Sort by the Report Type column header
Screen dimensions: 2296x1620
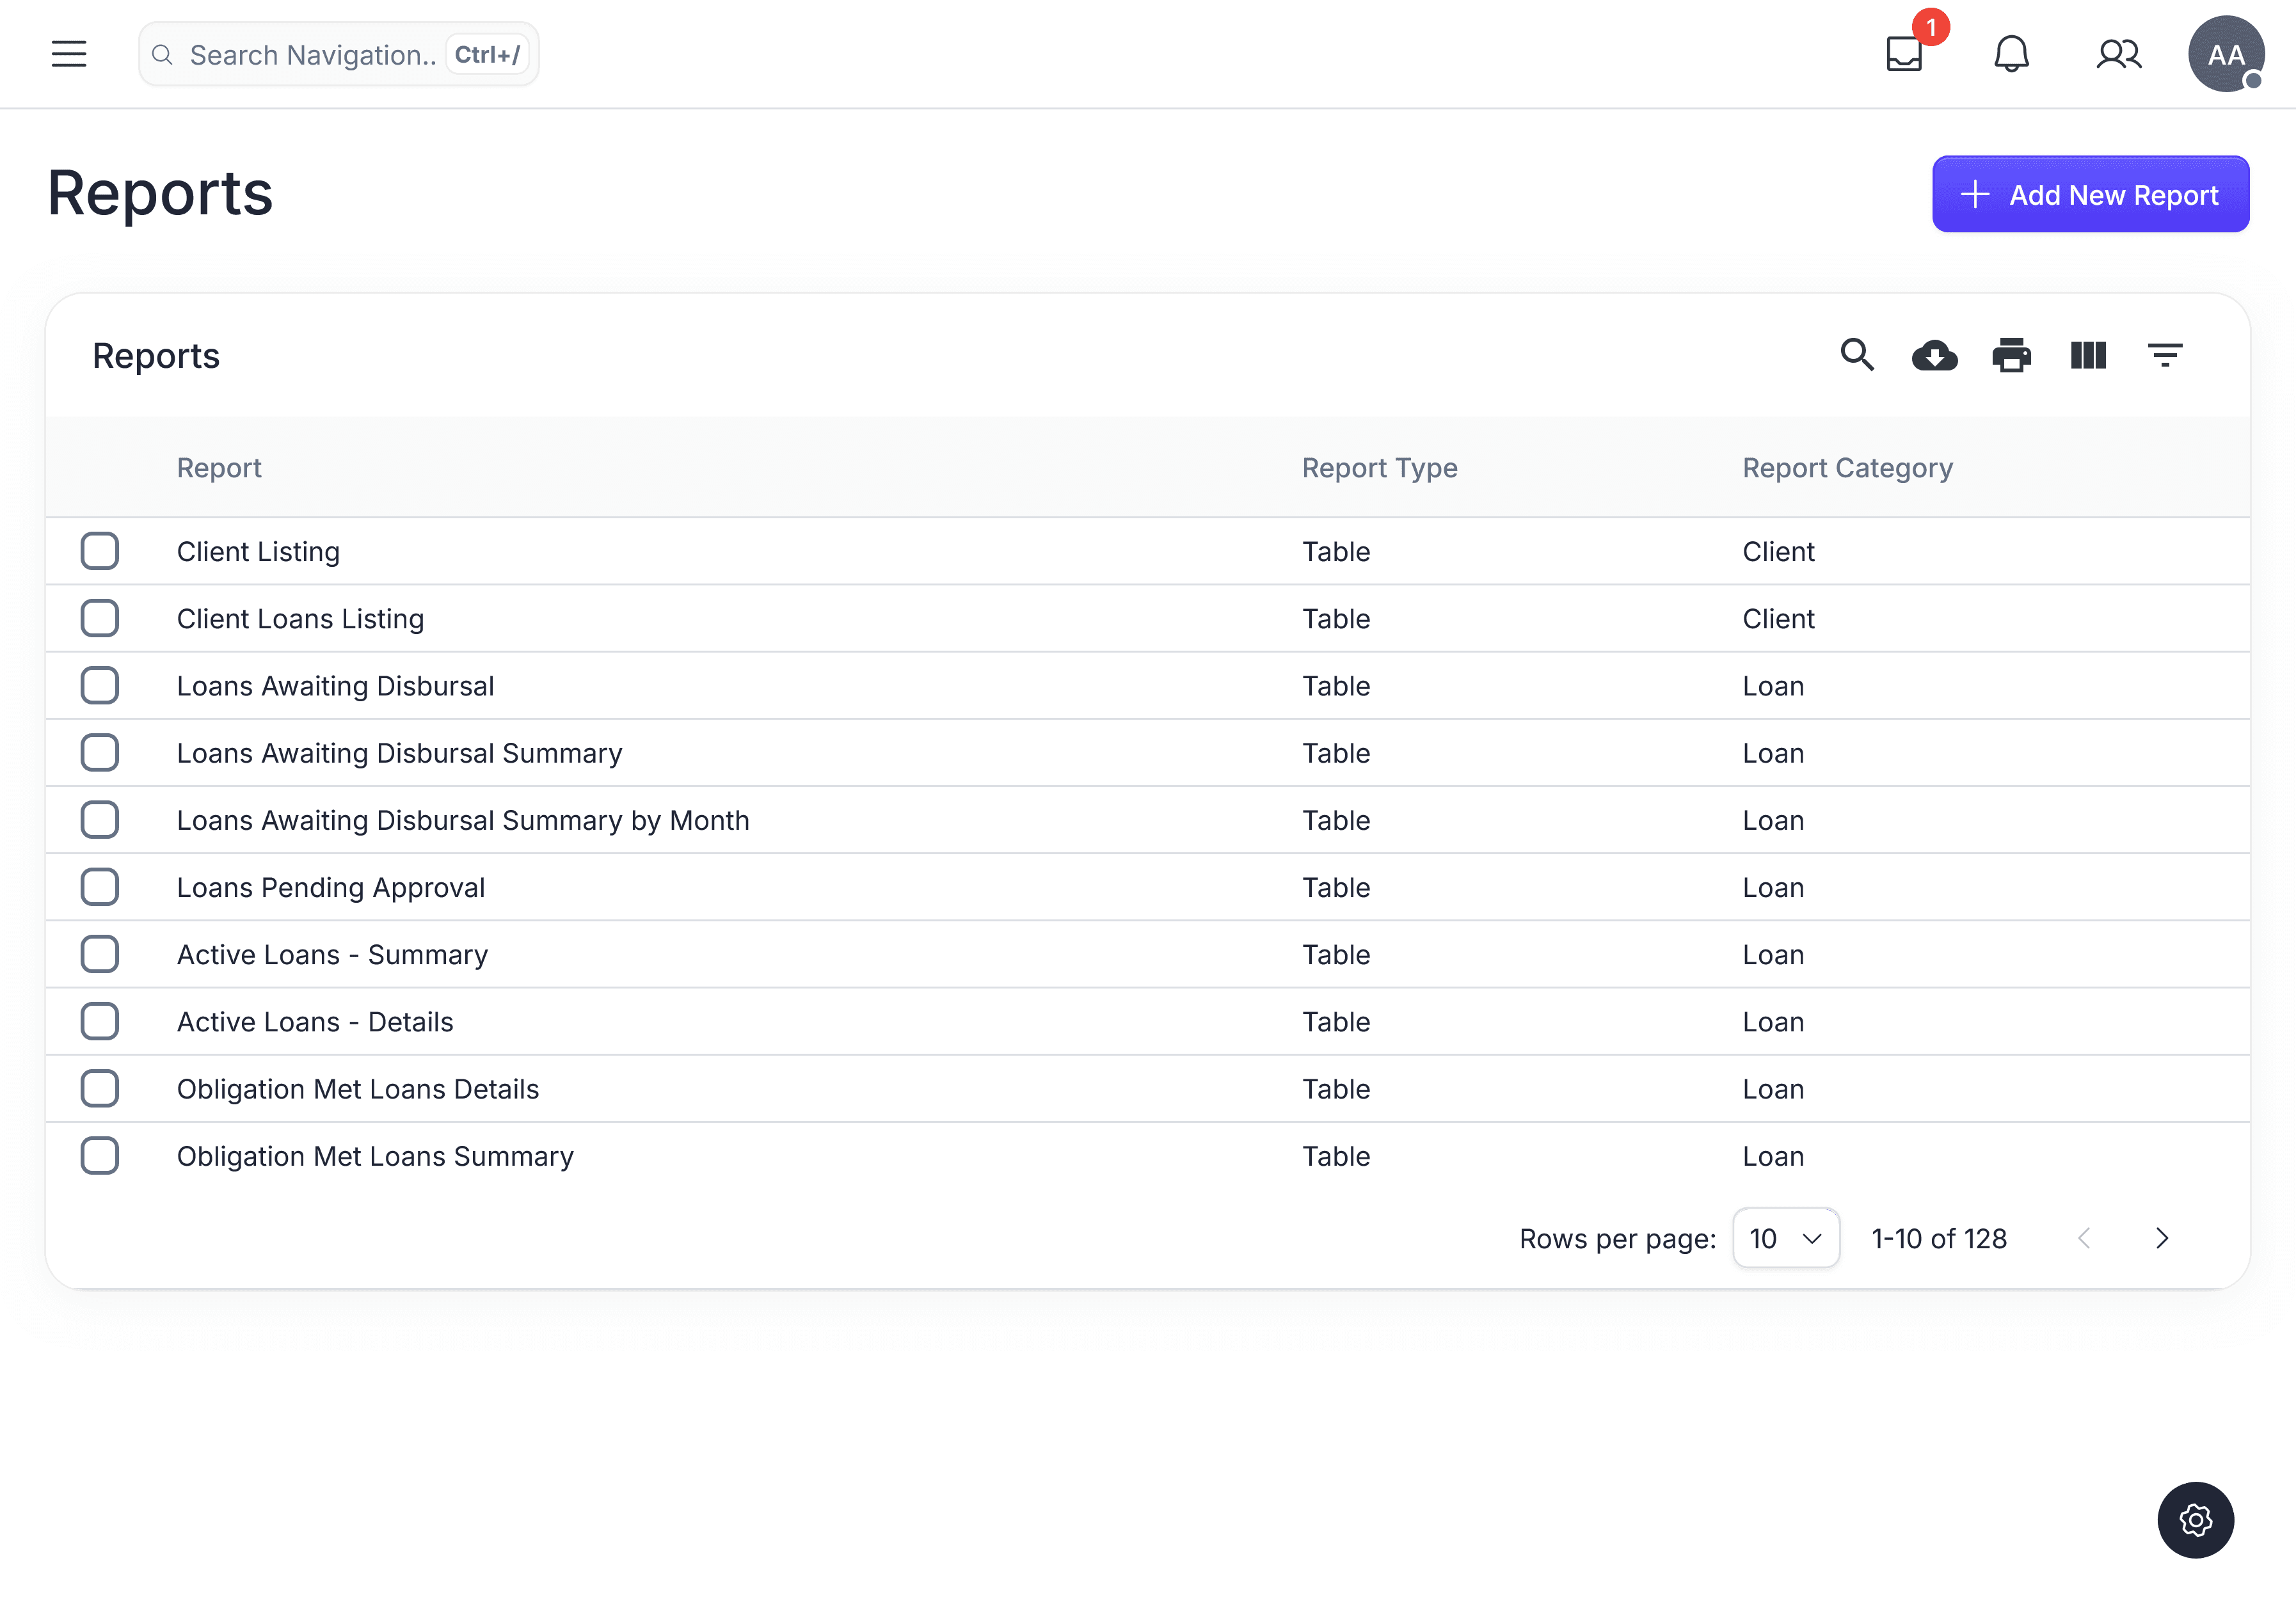[x=1379, y=468]
